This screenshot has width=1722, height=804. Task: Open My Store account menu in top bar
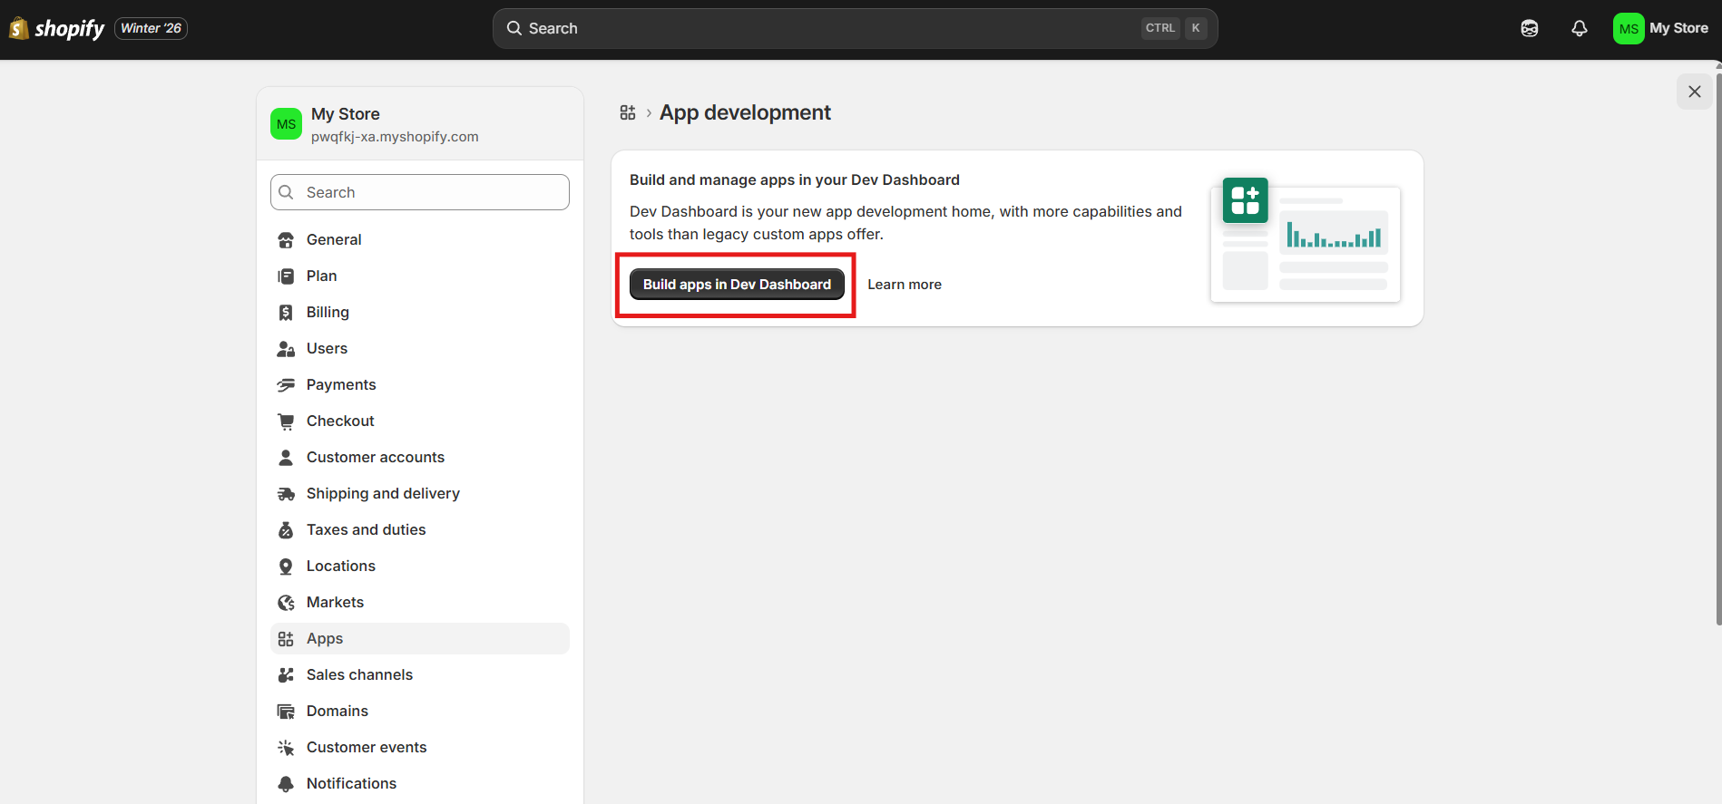click(x=1660, y=29)
